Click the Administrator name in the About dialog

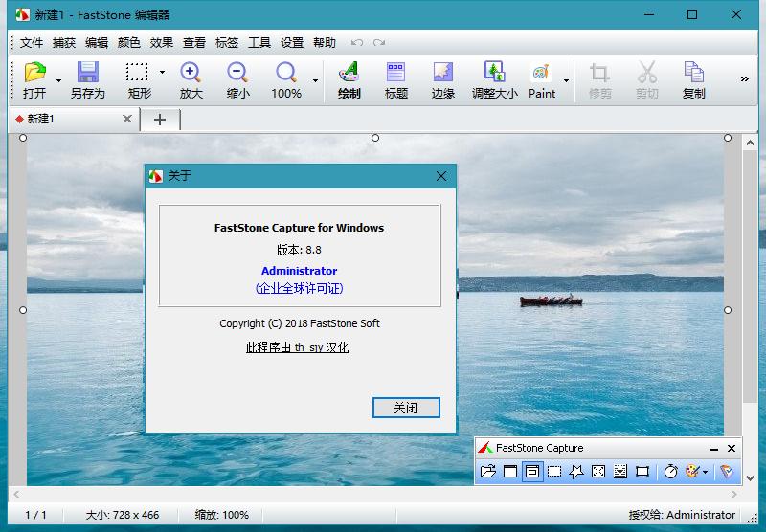click(x=299, y=271)
